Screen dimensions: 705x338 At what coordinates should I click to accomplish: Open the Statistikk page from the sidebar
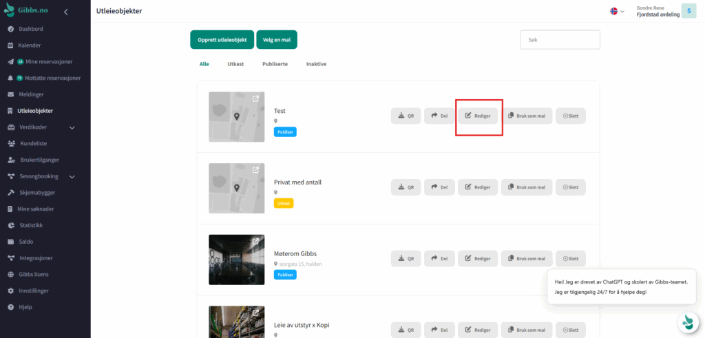[x=30, y=225]
